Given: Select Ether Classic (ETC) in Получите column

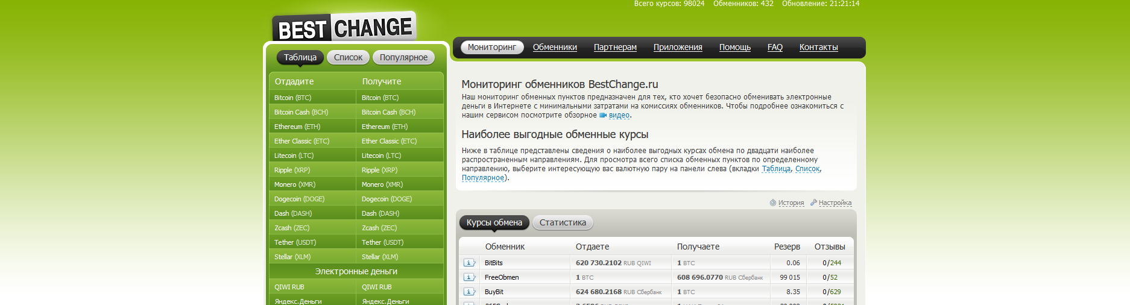Looking at the screenshot, I should click(400, 141).
